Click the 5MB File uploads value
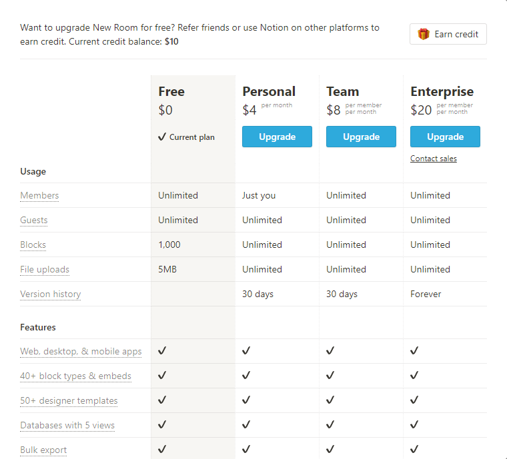This screenshot has width=507, height=459. (x=167, y=269)
